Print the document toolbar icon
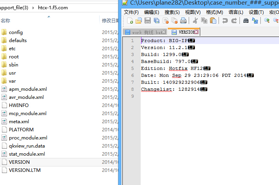The width and height of the screenshot is (279, 185). tap(183, 21)
